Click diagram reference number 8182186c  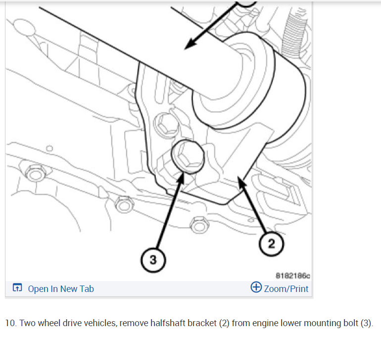[x=293, y=276]
